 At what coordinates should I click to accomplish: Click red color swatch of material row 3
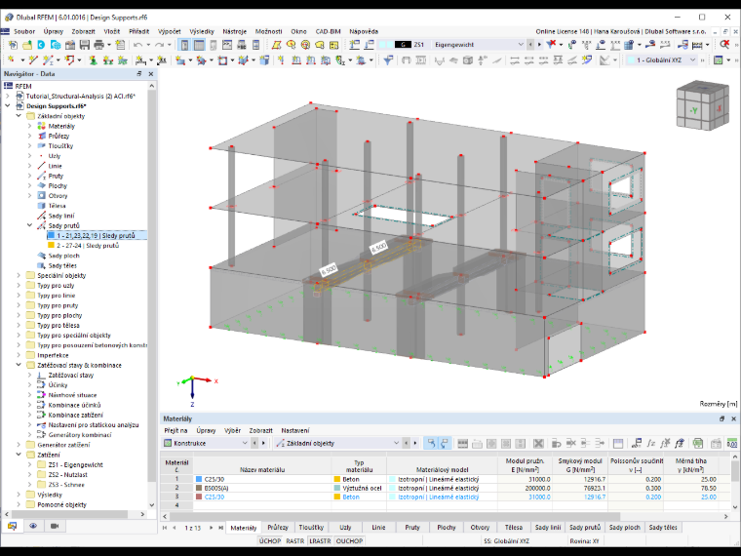coord(199,496)
